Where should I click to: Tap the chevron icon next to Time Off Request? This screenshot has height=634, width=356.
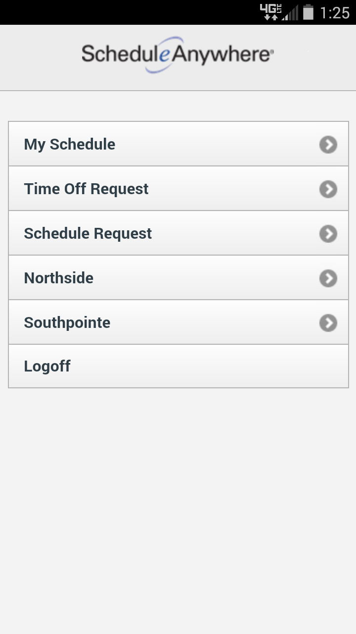point(328,189)
